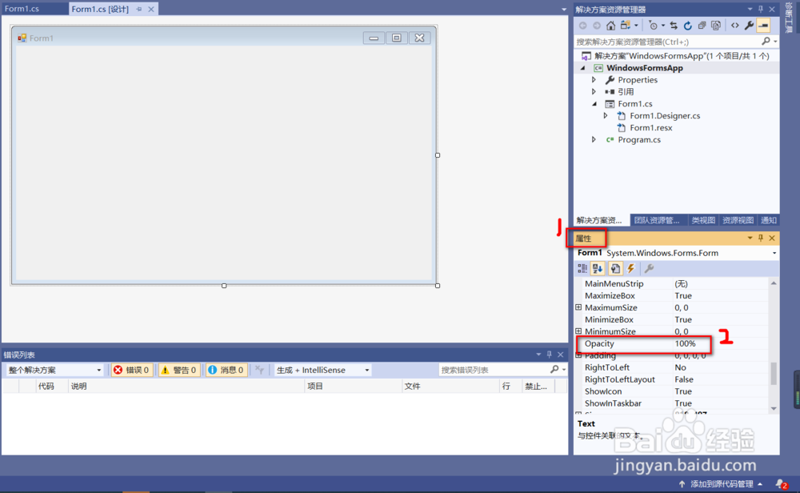Click the grayed wrench property pages icon
The image size is (800, 493).
click(x=649, y=268)
